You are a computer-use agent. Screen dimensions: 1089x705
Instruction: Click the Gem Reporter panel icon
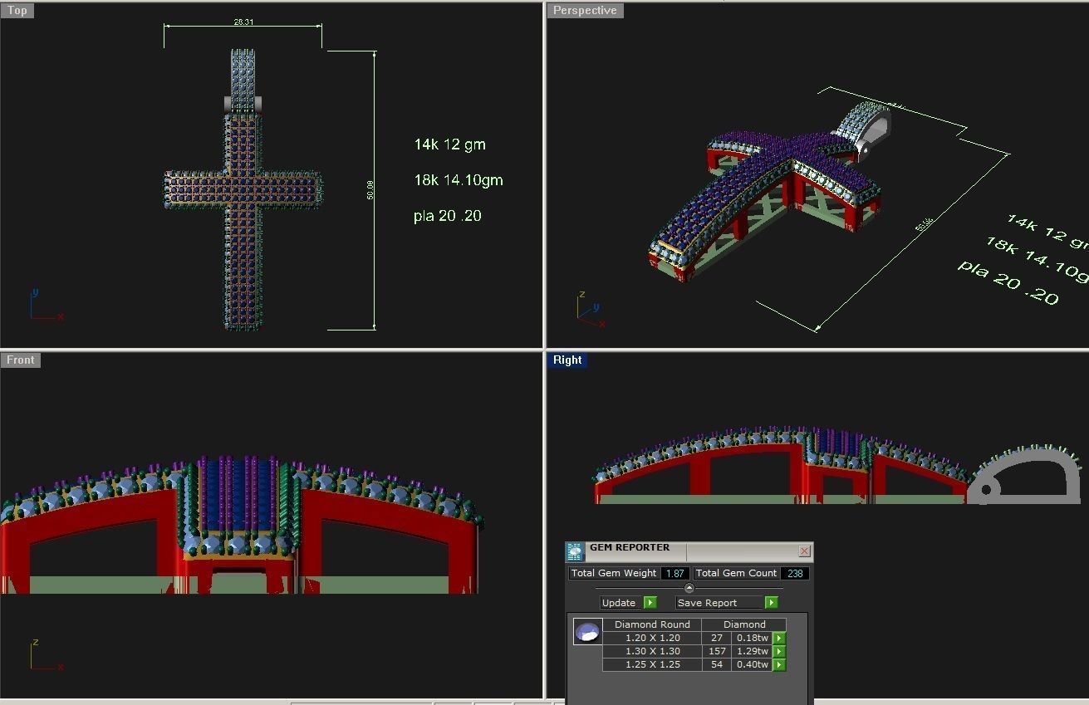[575, 552]
